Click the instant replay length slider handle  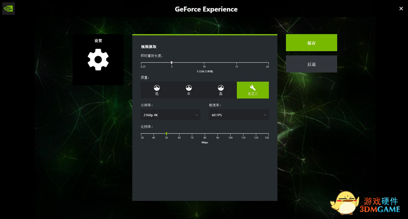coord(172,63)
